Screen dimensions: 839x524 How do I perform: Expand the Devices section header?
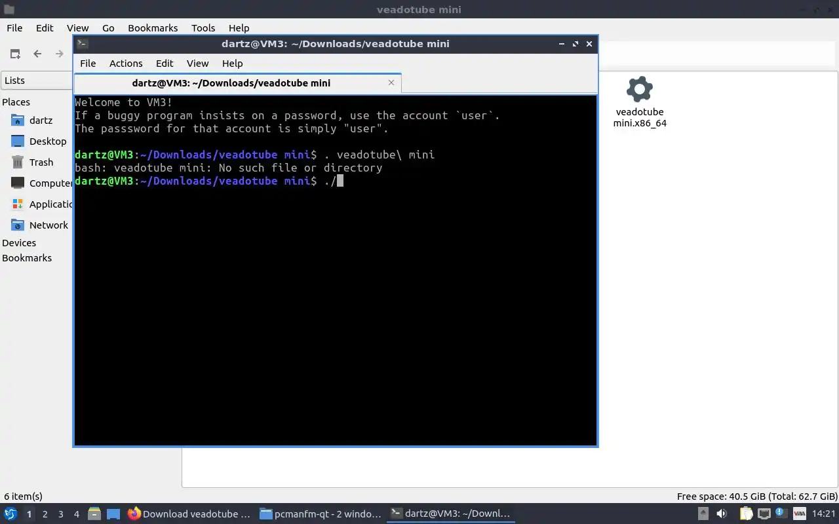19,243
